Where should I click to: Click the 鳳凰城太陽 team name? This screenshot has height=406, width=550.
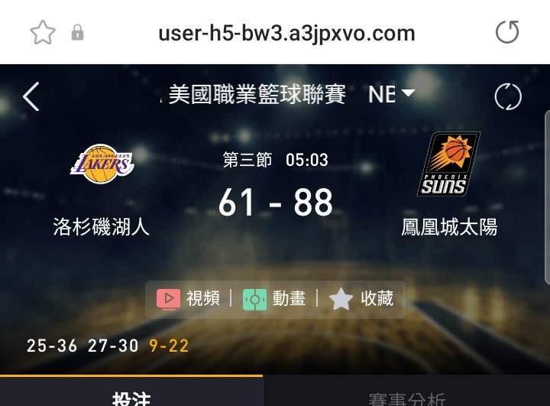[x=449, y=226]
